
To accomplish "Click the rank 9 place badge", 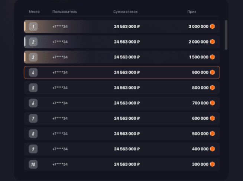I will [x=33, y=149].
